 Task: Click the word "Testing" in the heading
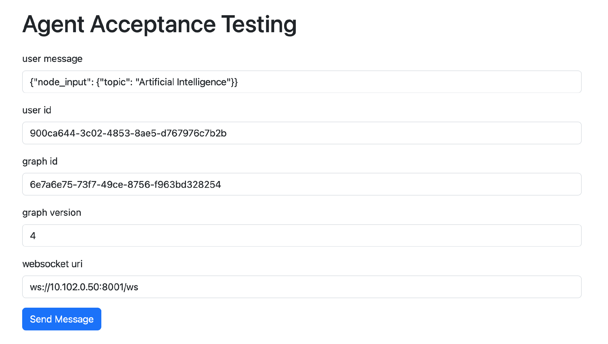point(259,24)
